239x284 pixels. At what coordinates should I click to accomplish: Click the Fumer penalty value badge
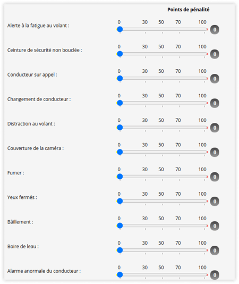point(215,177)
